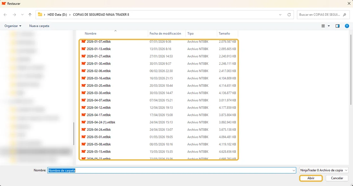The height and width of the screenshot is (186, 353).
Task: Open the Organizar menu
Action: tap(13, 26)
